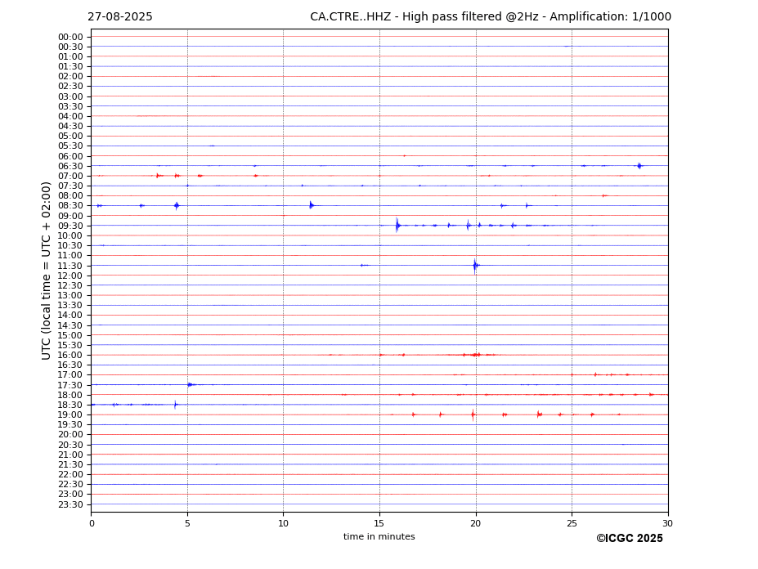Select the 21:30 time row label
The height and width of the screenshot is (569, 758).
pyautogui.click(x=70, y=464)
